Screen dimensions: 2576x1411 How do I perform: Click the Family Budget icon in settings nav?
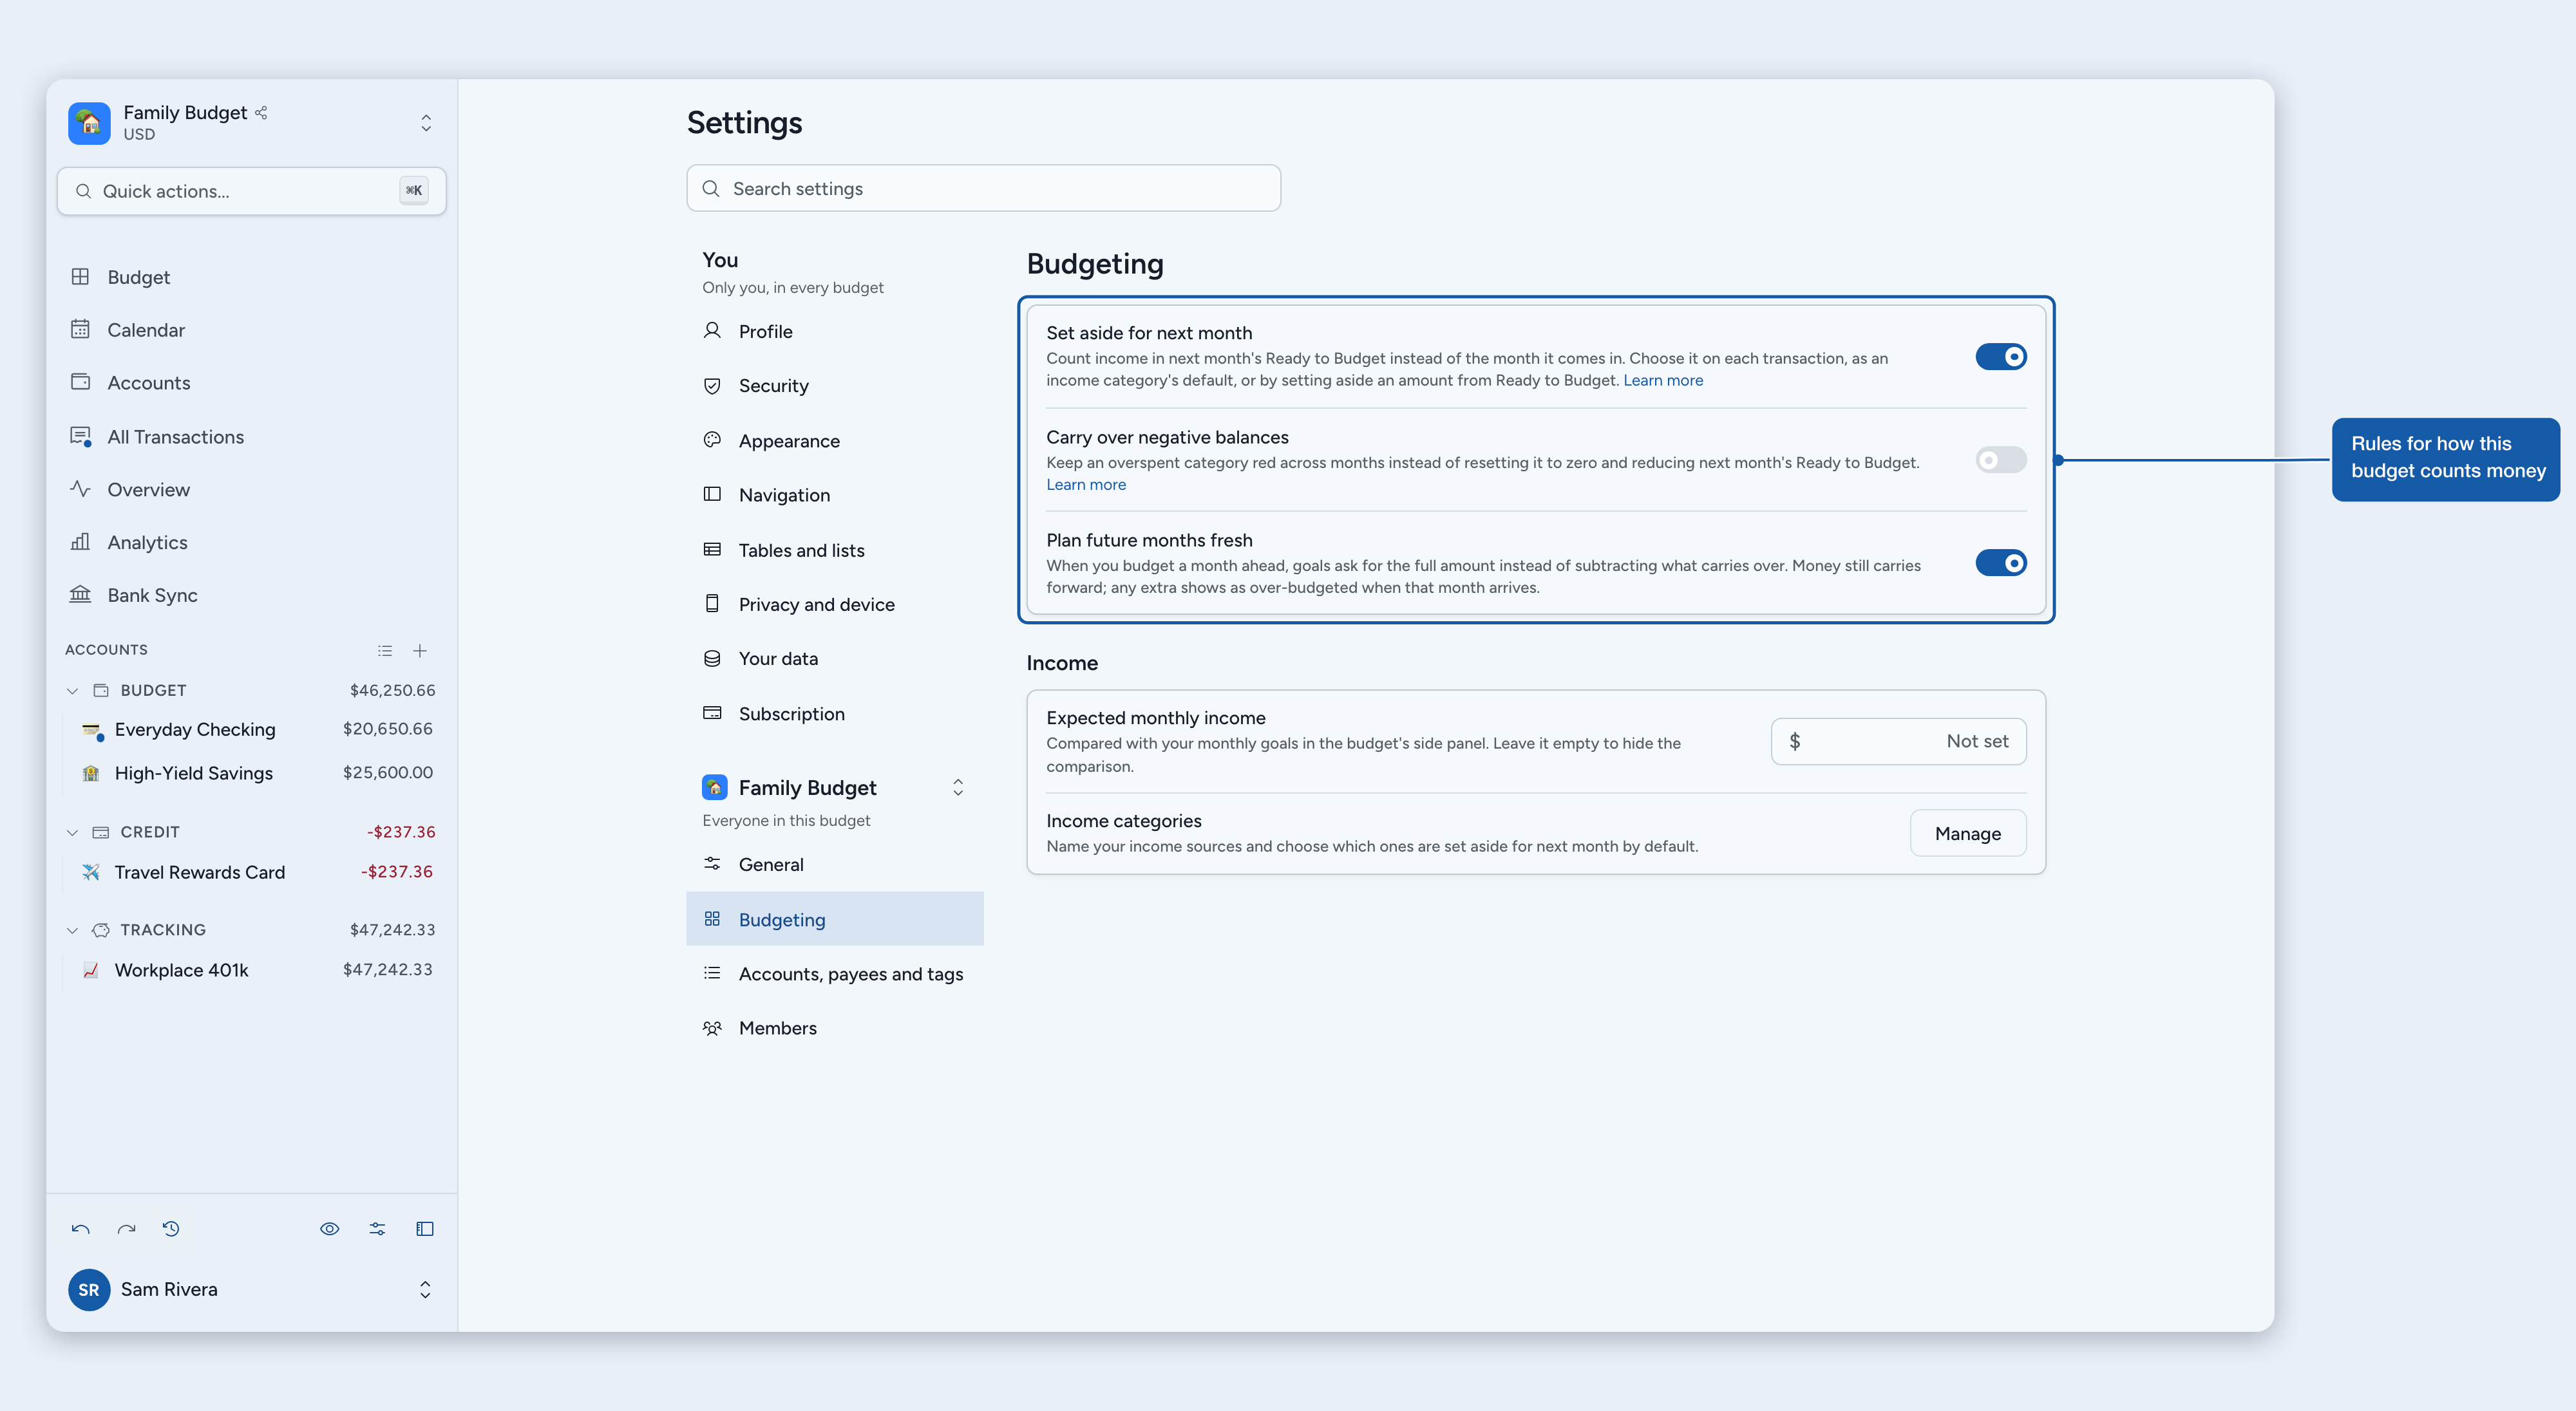click(715, 787)
